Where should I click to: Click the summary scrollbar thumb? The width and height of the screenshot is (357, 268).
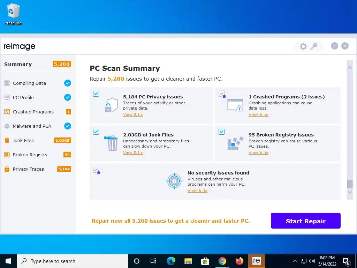[x=350, y=184]
